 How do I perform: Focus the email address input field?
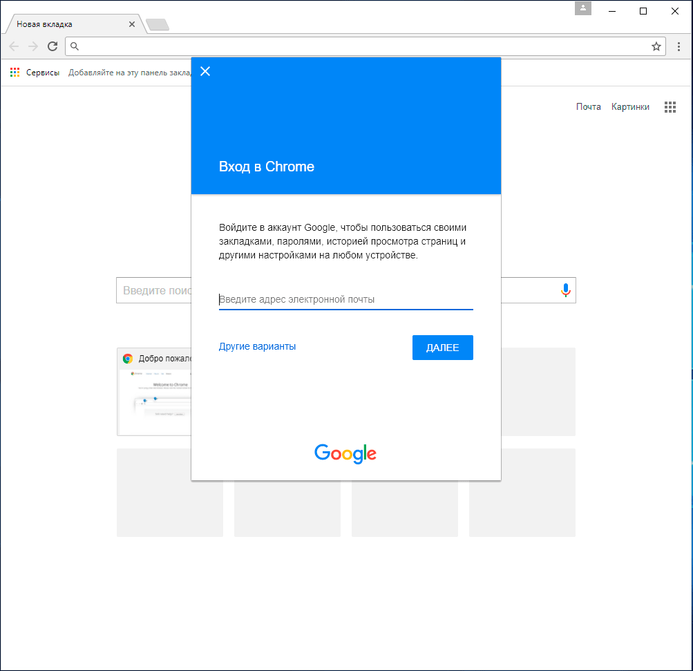[345, 300]
